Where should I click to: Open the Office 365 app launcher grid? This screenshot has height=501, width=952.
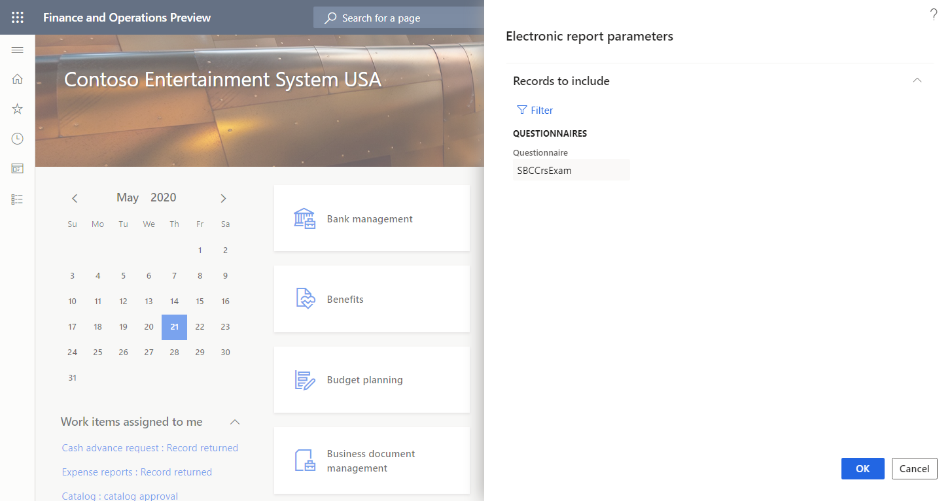[x=17, y=17]
